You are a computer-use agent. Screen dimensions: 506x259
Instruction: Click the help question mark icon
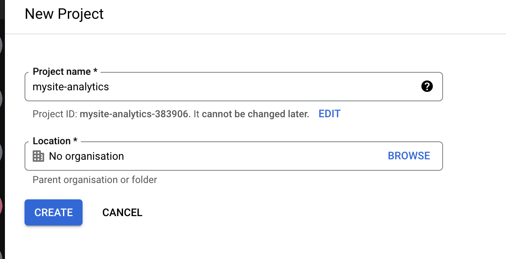point(427,86)
